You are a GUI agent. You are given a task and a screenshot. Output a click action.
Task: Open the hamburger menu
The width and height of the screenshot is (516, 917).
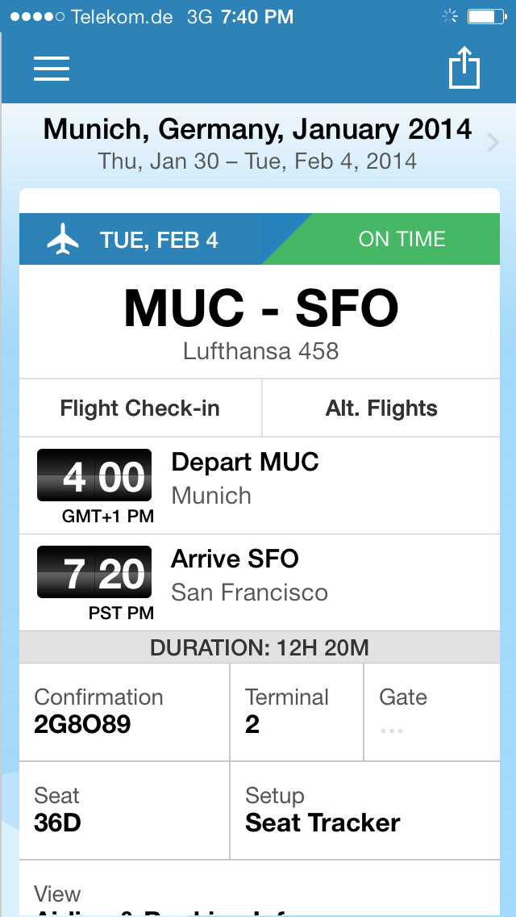(52, 68)
